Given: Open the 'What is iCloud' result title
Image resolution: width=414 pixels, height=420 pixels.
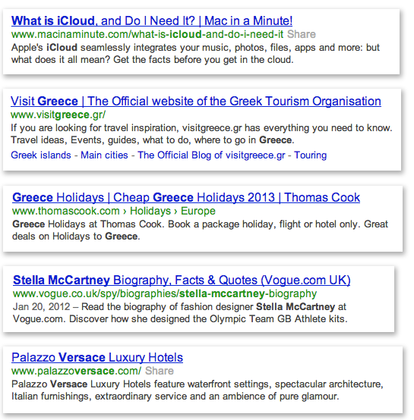Looking at the screenshot, I should (152, 21).
